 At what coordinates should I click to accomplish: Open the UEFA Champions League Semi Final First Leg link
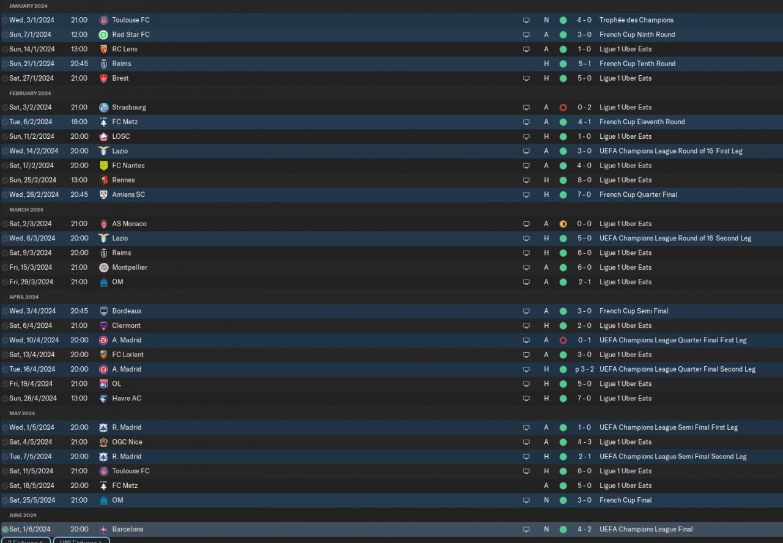(669, 427)
